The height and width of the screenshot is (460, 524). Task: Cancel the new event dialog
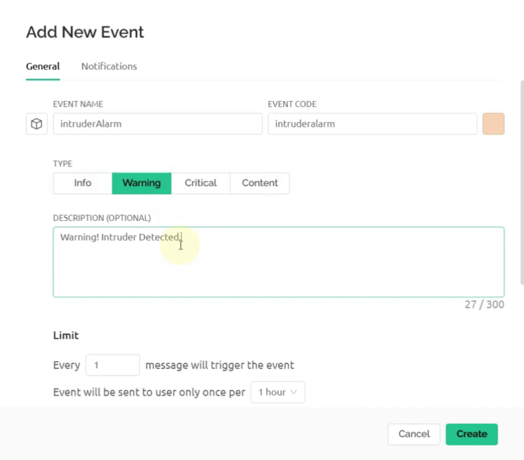point(414,433)
